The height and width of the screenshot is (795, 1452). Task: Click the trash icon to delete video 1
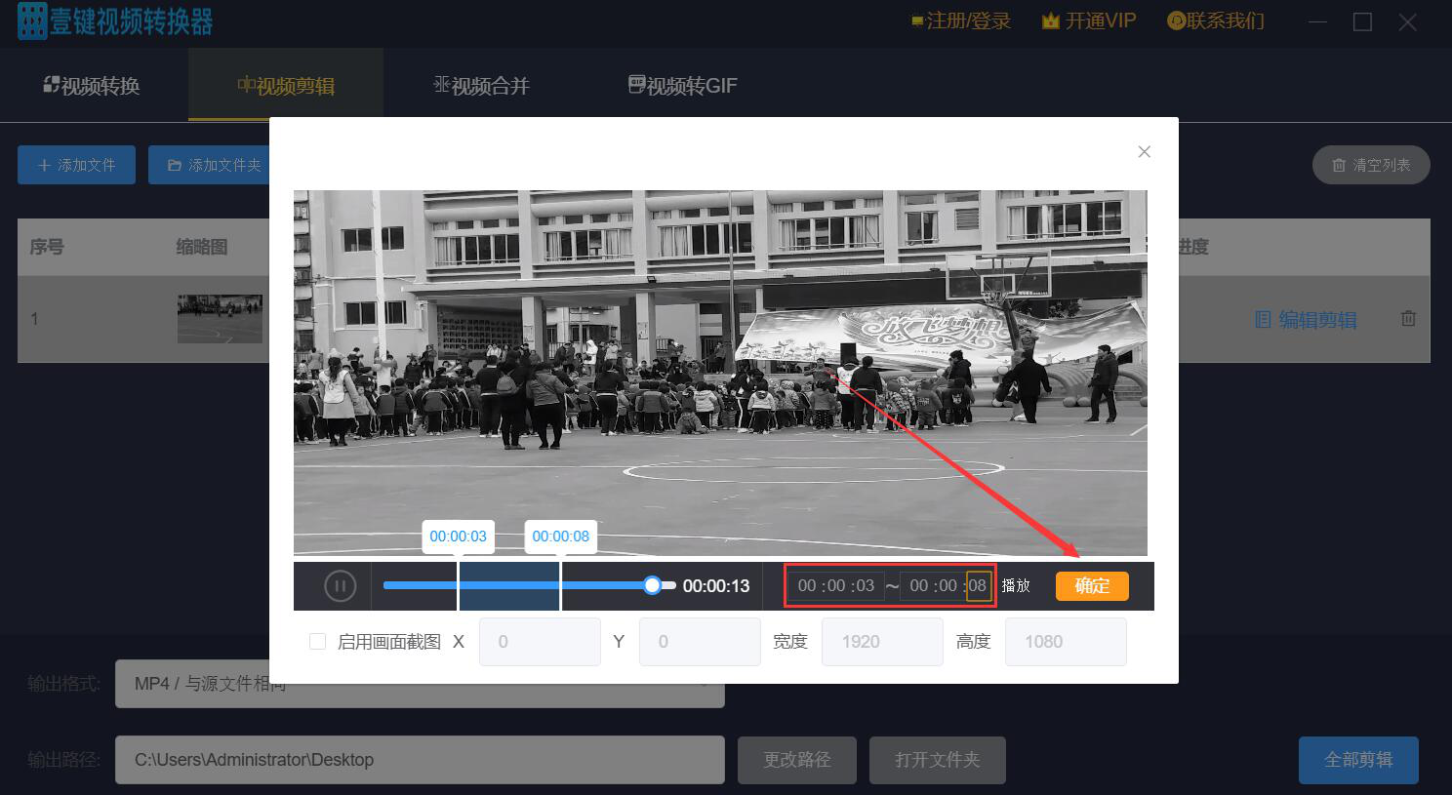pos(1408,318)
